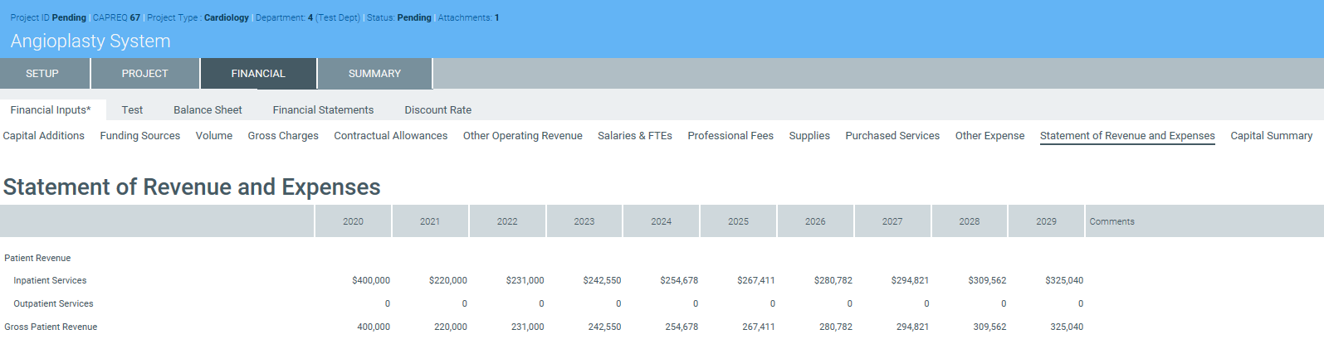Open Contractual Allowances section
1324x349 pixels.
click(390, 136)
